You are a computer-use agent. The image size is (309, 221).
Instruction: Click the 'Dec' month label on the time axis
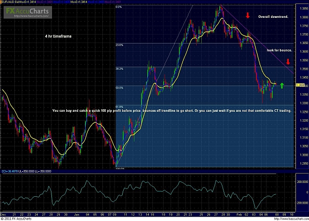tap(3, 215)
